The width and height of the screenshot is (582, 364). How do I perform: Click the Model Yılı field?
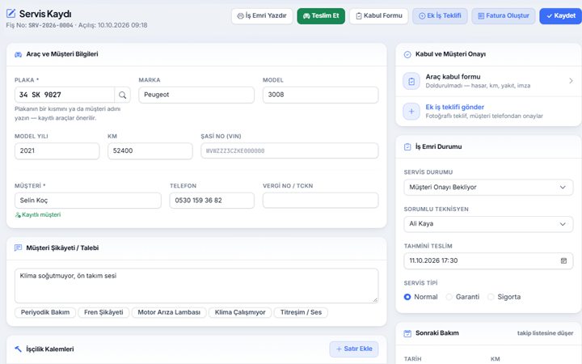(x=57, y=151)
